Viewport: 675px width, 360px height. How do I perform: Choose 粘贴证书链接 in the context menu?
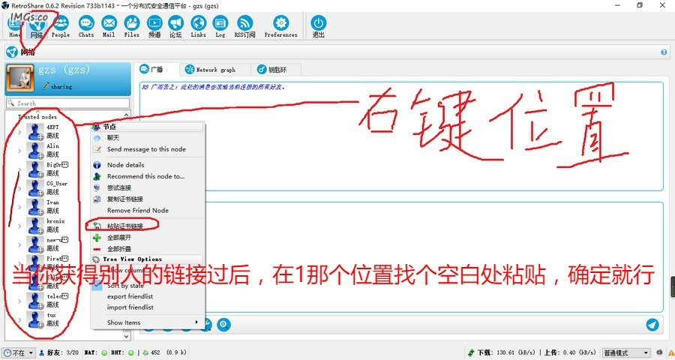pos(147,226)
